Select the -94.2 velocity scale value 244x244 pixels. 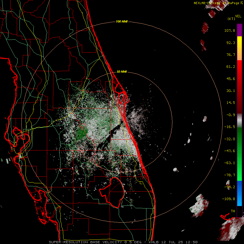point(230,187)
